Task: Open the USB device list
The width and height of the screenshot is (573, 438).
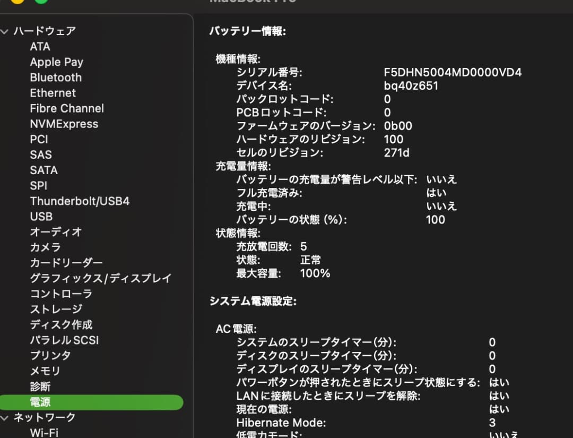Action: pyautogui.click(x=41, y=217)
